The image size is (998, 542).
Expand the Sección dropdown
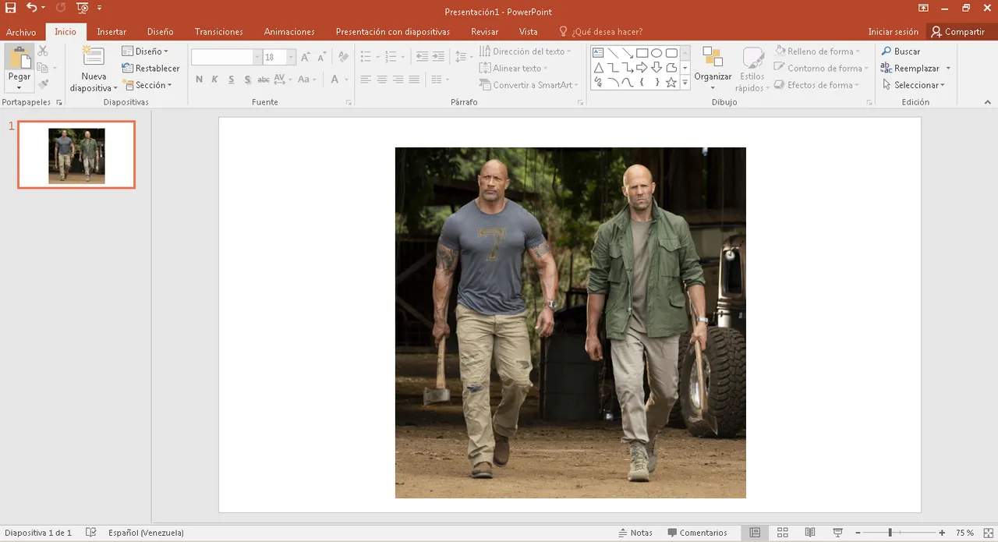click(x=147, y=85)
